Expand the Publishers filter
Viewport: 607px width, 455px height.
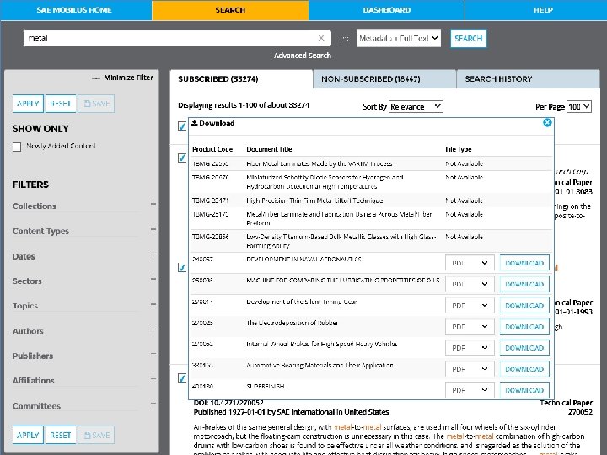(x=153, y=354)
